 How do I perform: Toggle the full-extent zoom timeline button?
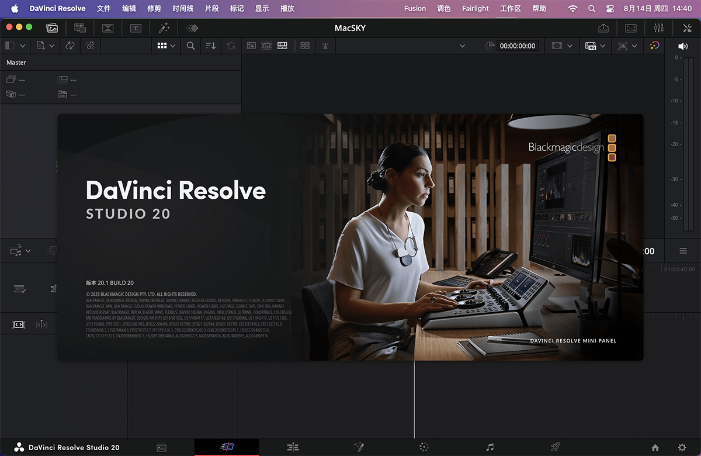19,324
